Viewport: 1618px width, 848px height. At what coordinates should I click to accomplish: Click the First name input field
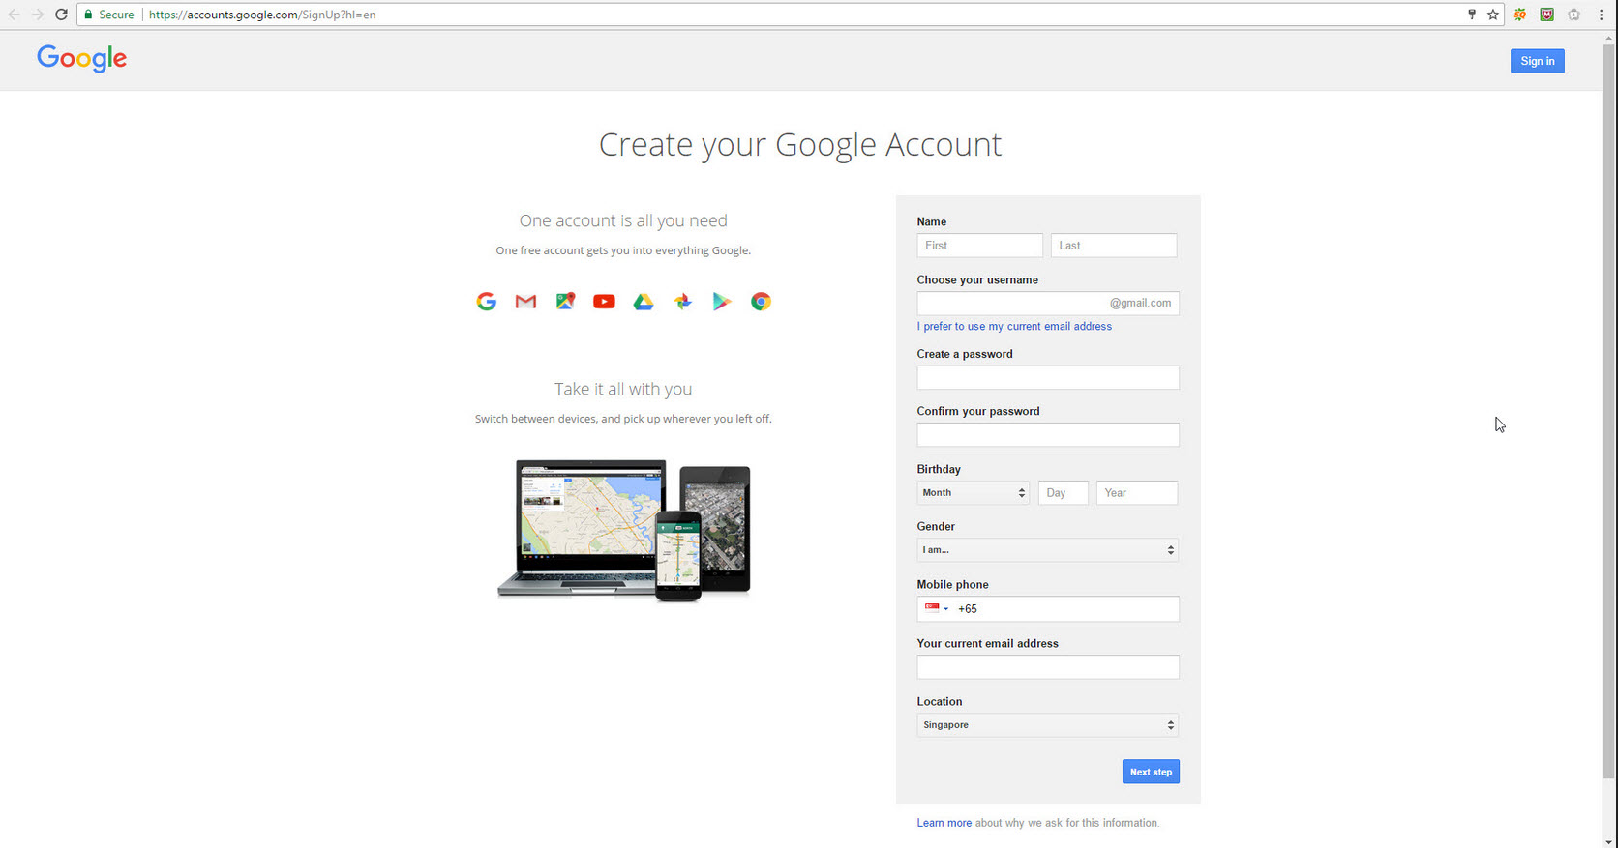pyautogui.click(x=979, y=246)
